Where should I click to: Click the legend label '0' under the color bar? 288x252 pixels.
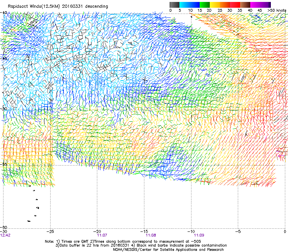[170, 10]
